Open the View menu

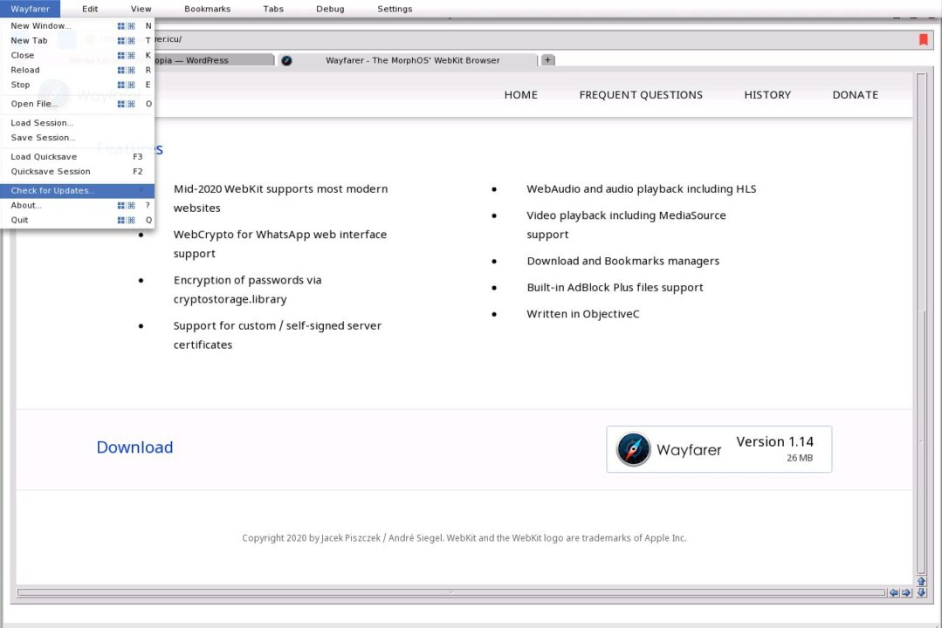[141, 9]
